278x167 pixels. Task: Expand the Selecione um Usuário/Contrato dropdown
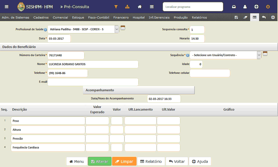259,55
